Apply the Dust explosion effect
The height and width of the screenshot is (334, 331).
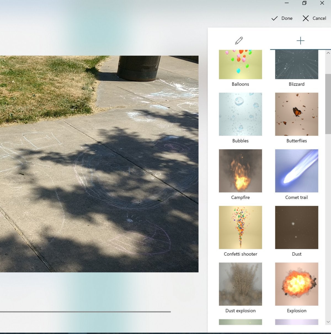(240, 284)
